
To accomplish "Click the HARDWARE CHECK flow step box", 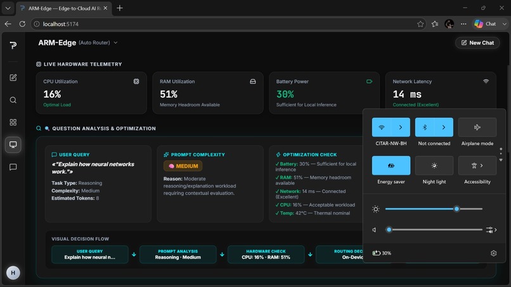I will (x=266, y=254).
